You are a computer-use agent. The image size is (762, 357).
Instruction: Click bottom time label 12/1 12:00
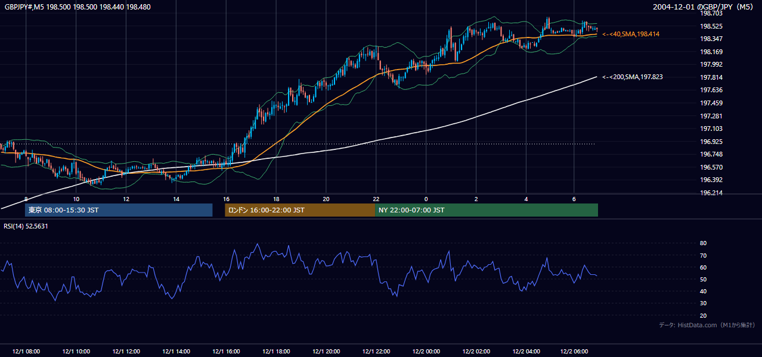point(126,352)
